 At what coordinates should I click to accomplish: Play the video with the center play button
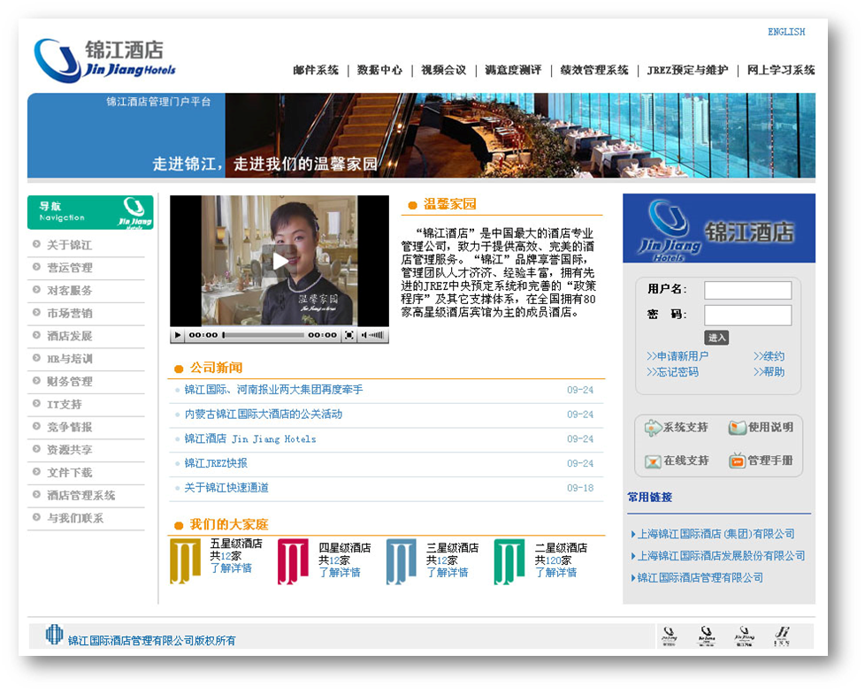279,261
